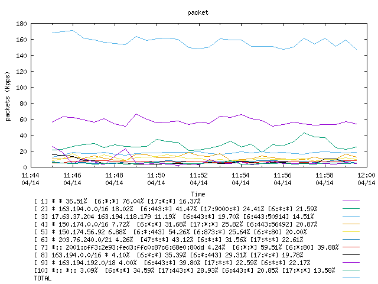Click the [6:443:50914] 14.51% text in entry [3]
This screenshot has height=284, width=378.
pyautogui.click(x=279, y=217)
